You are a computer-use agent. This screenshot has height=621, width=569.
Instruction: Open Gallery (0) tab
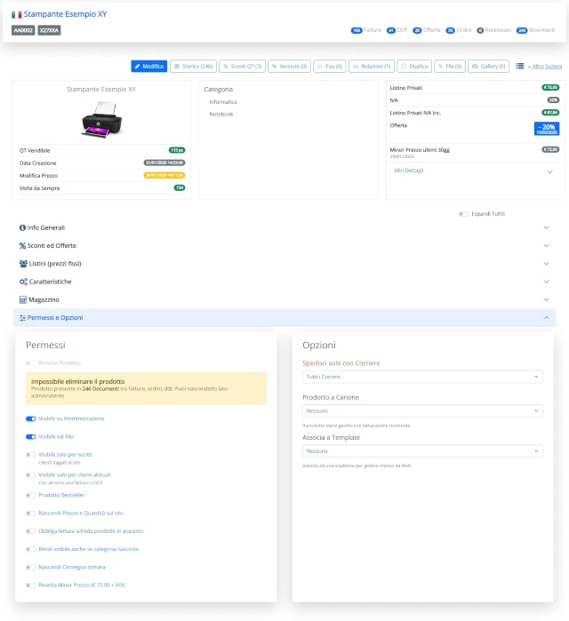coord(489,66)
